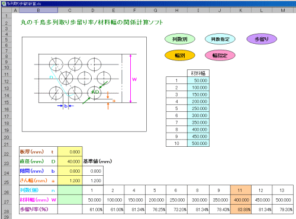
Task: Select column K header
Action: [241, 10]
